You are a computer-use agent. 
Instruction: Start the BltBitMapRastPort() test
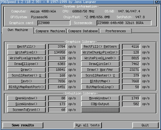[x=27, y=87]
